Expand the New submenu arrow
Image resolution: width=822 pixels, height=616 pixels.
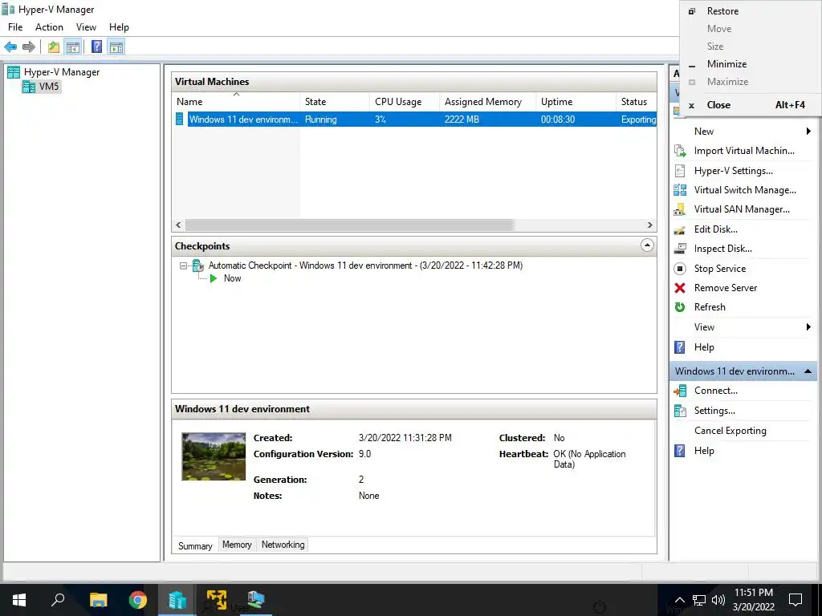click(808, 132)
